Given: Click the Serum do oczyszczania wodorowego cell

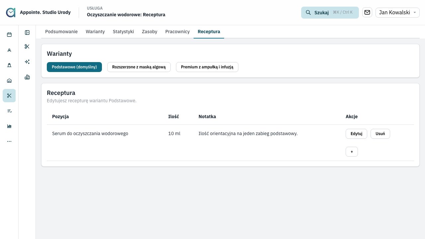Looking at the screenshot, I should coord(90,134).
